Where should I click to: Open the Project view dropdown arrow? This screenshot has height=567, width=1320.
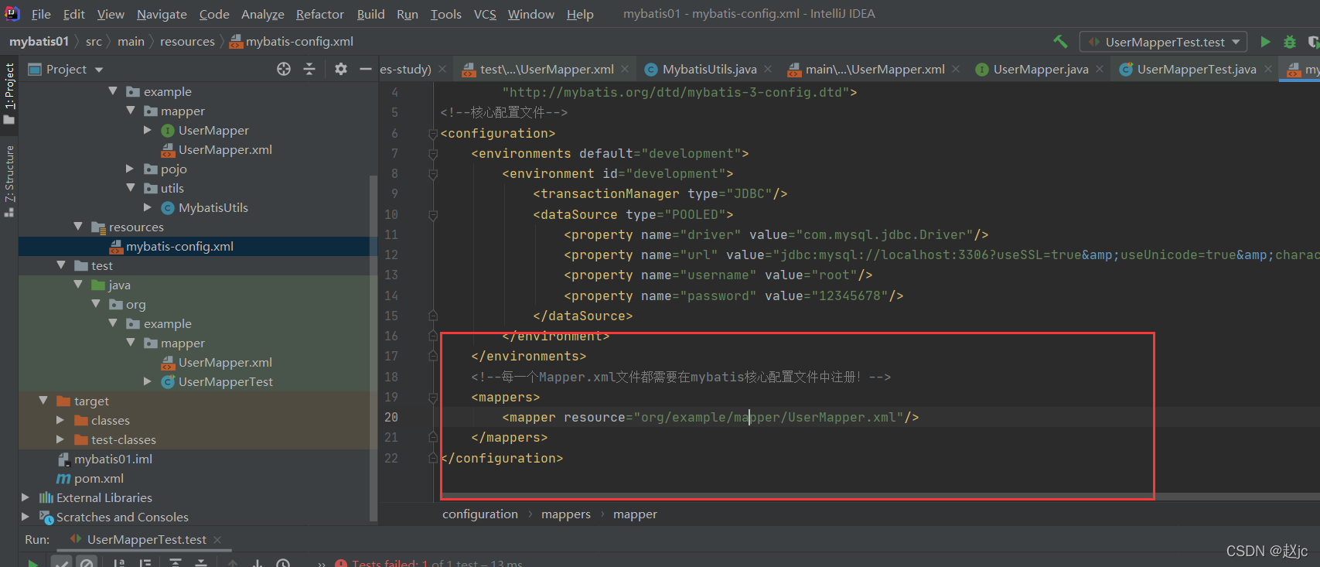click(99, 70)
